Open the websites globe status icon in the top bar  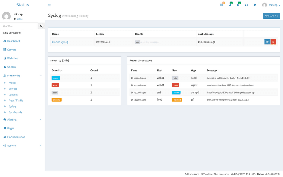click(230, 4)
